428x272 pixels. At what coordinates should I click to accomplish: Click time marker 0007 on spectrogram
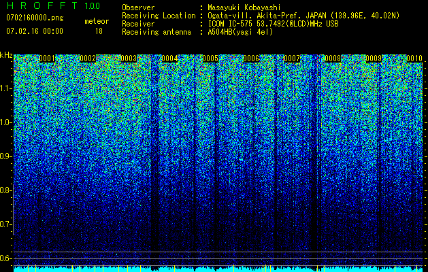point(291,58)
